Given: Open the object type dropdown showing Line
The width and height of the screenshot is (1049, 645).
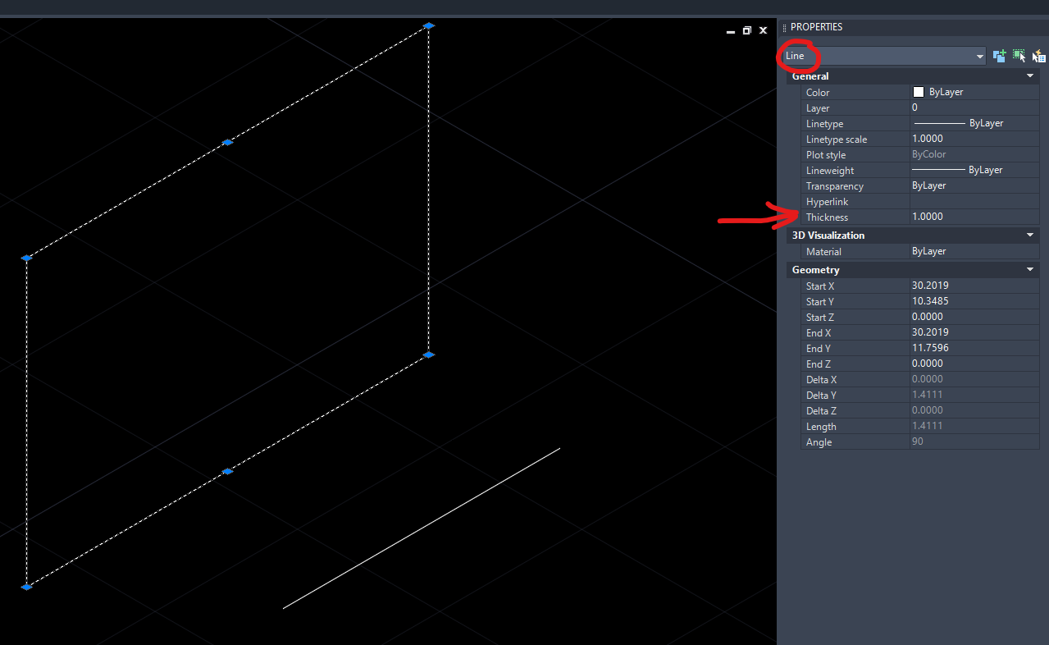Looking at the screenshot, I should (x=978, y=55).
